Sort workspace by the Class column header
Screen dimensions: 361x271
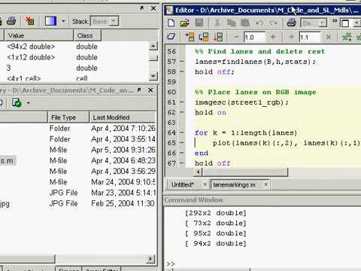pos(87,35)
